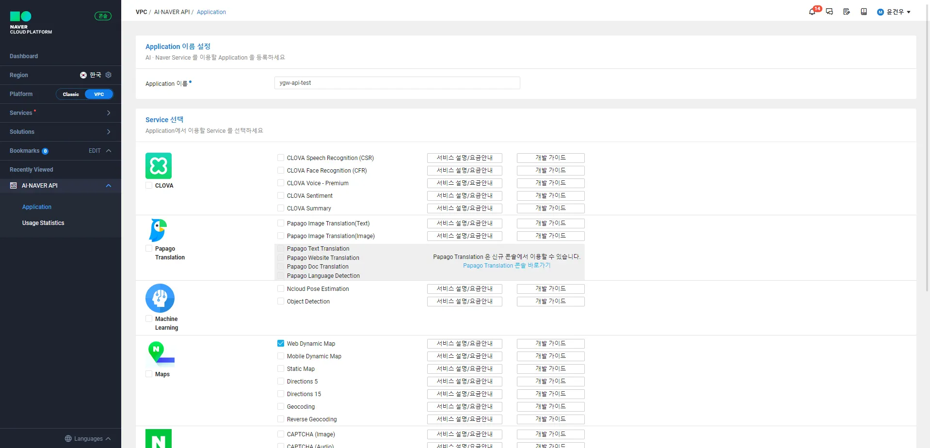
Task: Click the Bookmarks count badge
Action: coord(45,151)
